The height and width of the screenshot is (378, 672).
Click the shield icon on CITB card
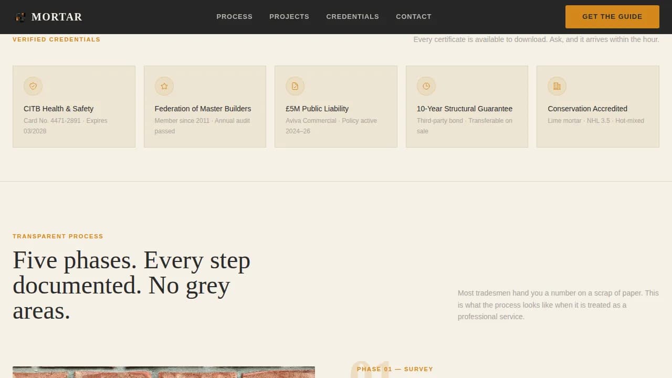click(x=33, y=86)
